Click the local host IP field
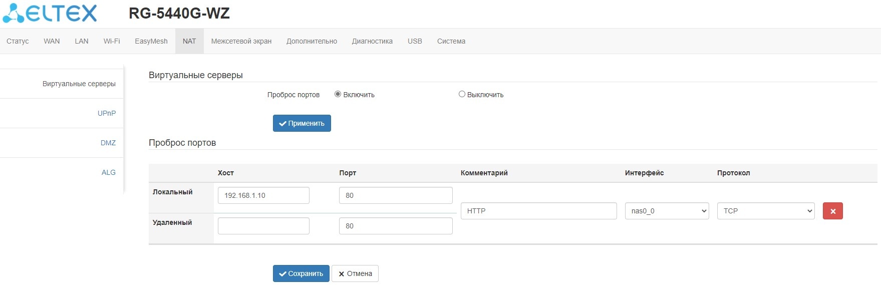 click(263, 195)
